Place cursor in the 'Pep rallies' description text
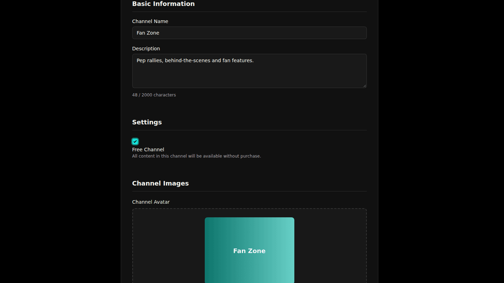 tap(195, 60)
